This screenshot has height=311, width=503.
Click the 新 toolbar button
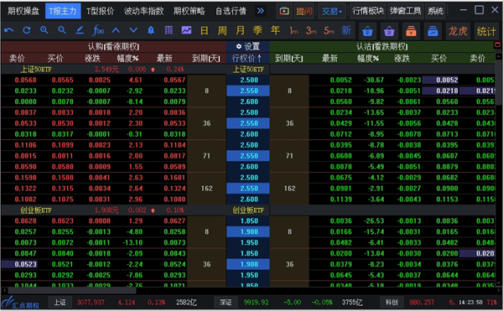346,30
